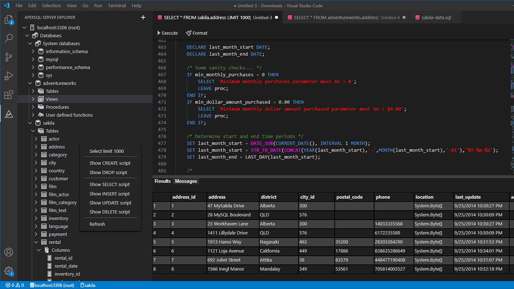The width and height of the screenshot is (514, 289).
Task: Collapse the sakila database node
Action: point(31,122)
